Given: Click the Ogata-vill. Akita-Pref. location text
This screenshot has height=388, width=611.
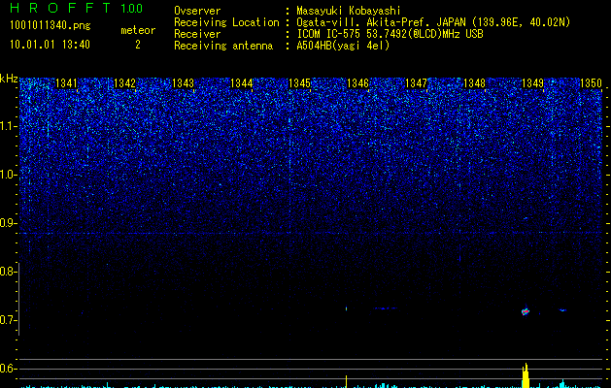Looking at the screenshot, I should coord(433,22).
